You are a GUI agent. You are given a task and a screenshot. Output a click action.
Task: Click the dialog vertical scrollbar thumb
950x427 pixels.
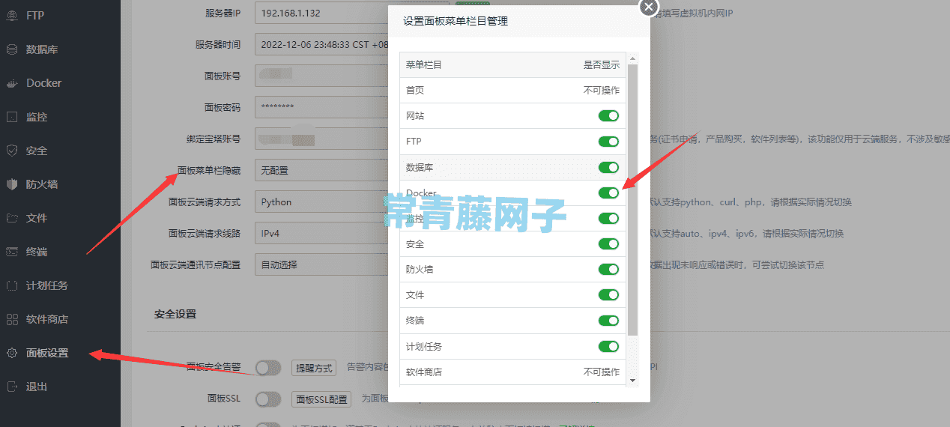coord(632,199)
